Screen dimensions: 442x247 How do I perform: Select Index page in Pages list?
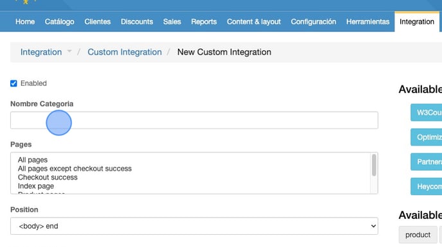[x=36, y=186]
